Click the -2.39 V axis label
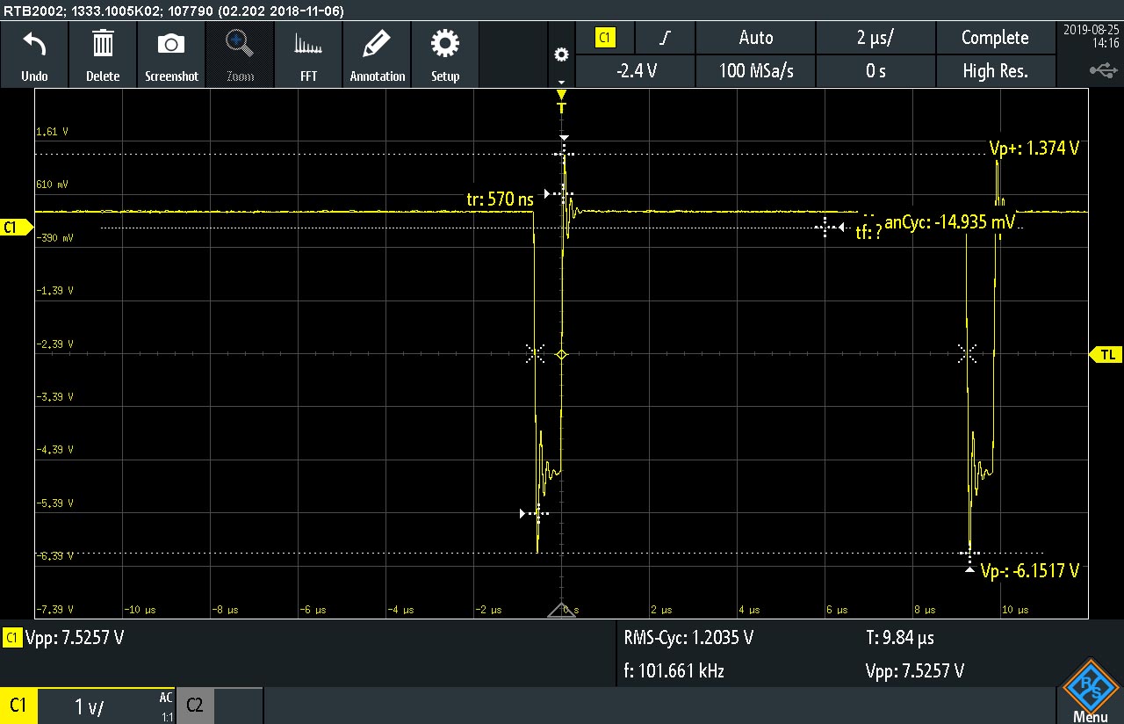This screenshot has height=724, width=1124. point(54,344)
